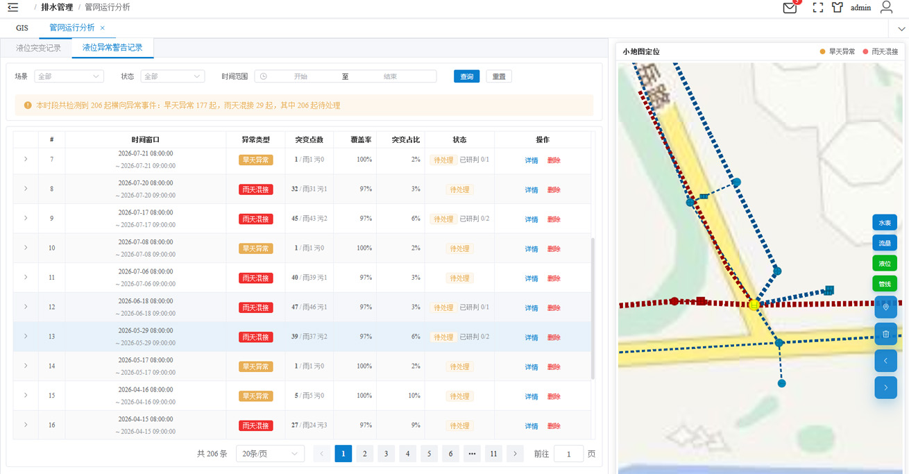Click 雨天混接 legend red dot
909x474 pixels.
point(865,52)
